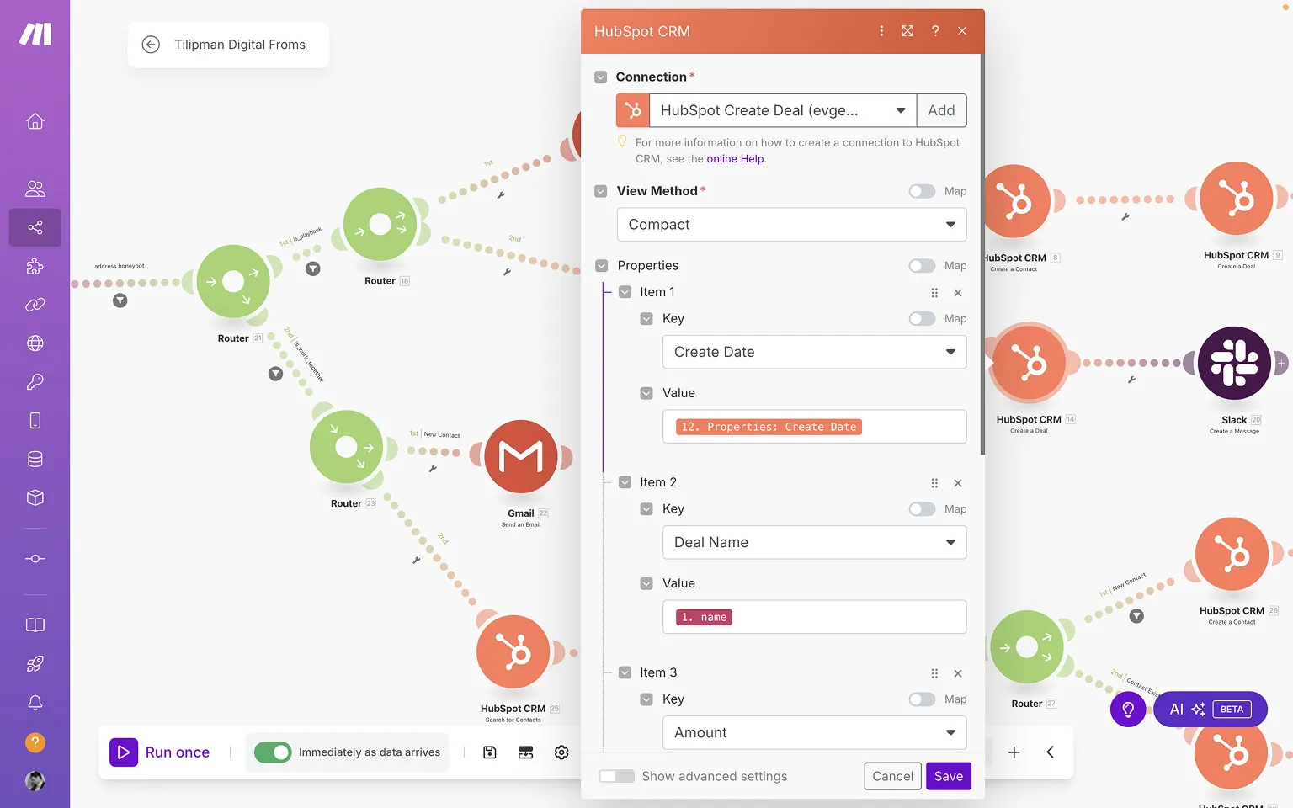Select the Slack Create a Message module

pos(1234,364)
